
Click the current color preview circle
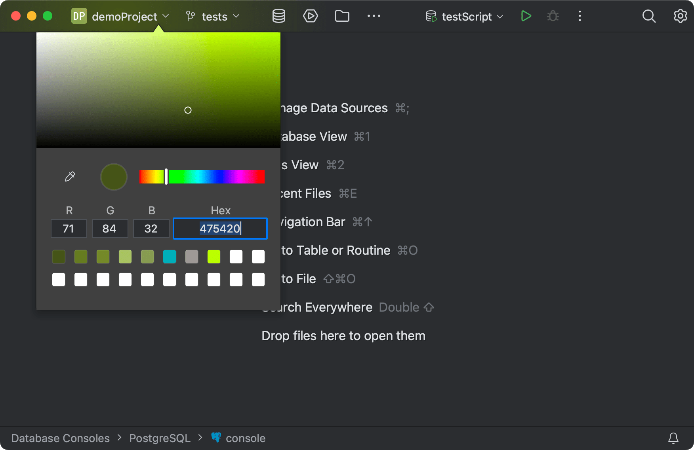pos(114,177)
